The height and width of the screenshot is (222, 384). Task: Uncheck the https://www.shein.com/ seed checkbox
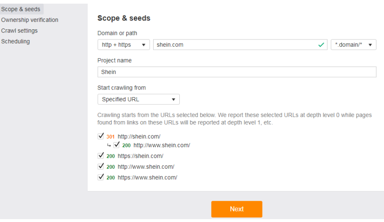(101, 177)
